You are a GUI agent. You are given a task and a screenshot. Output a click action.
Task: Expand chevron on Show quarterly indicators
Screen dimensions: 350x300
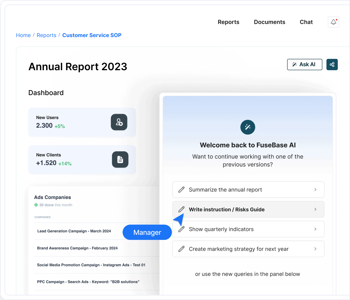coord(315,229)
